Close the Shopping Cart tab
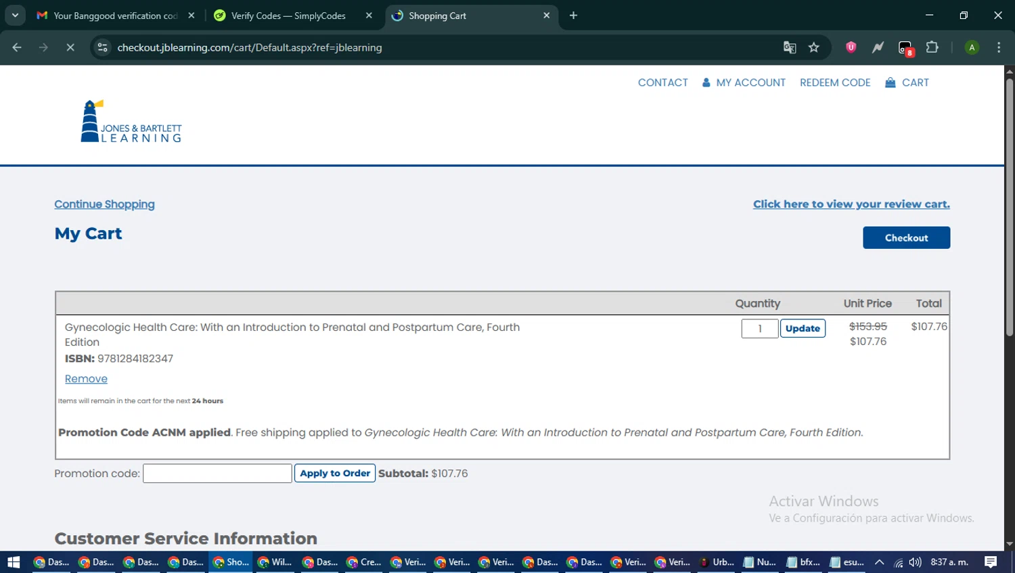 point(547,16)
